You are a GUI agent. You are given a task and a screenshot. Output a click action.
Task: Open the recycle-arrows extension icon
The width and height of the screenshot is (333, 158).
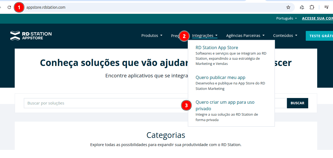pyautogui.click(x=302, y=7)
